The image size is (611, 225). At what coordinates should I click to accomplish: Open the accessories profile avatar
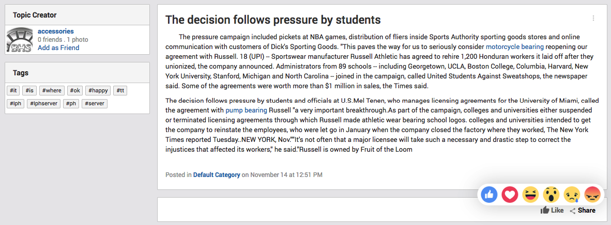click(20, 40)
